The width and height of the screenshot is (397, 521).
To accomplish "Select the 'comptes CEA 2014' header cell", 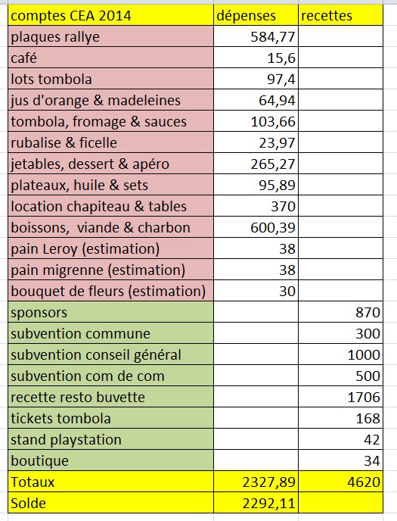I will 110,15.
